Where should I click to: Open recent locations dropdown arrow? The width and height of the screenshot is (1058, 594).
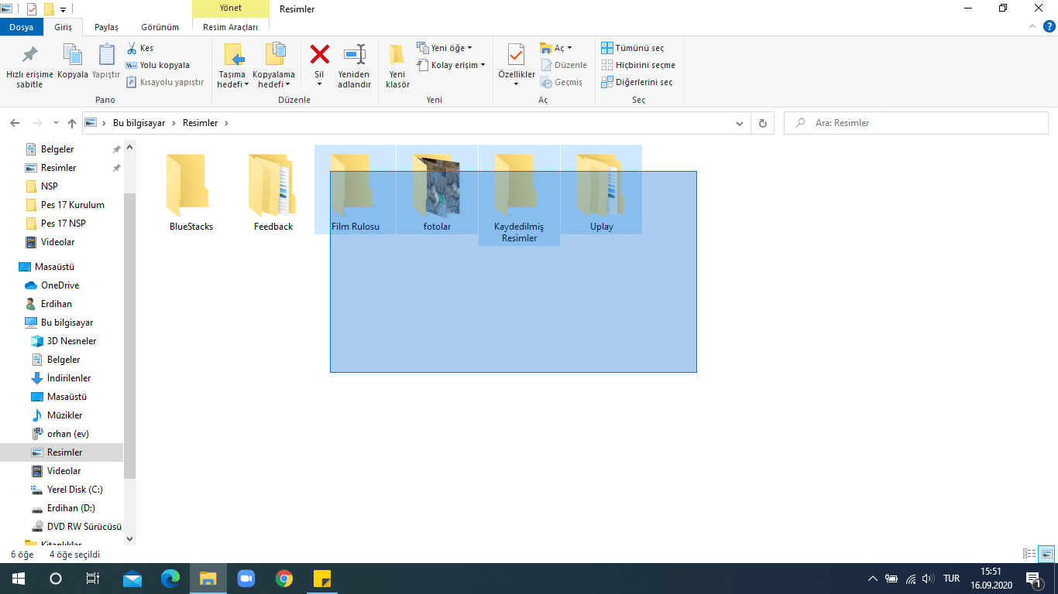(x=56, y=123)
